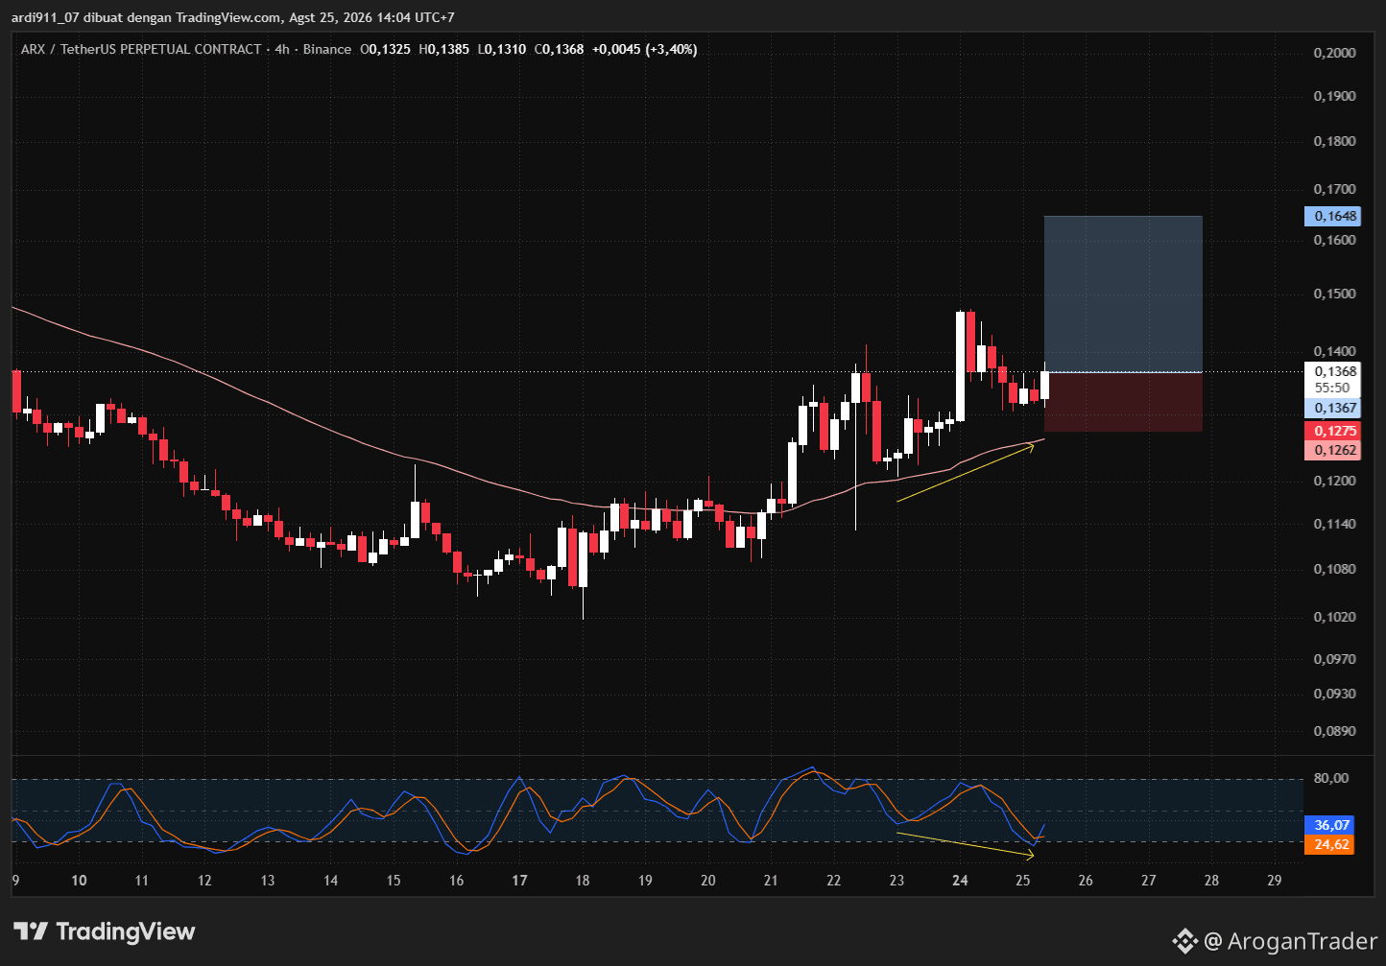The height and width of the screenshot is (966, 1386).
Task: Click the Binance logo beside AroganTrader
Action: pyautogui.click(x=1184, y=941)
